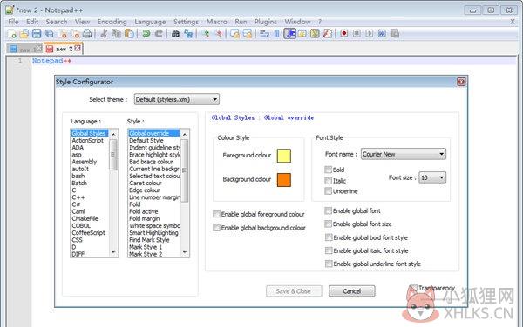Image resolution: width=523 pixels, height=327 pixels.
Task: Undo last action with toolbar icon
Action: pos(146,34)
